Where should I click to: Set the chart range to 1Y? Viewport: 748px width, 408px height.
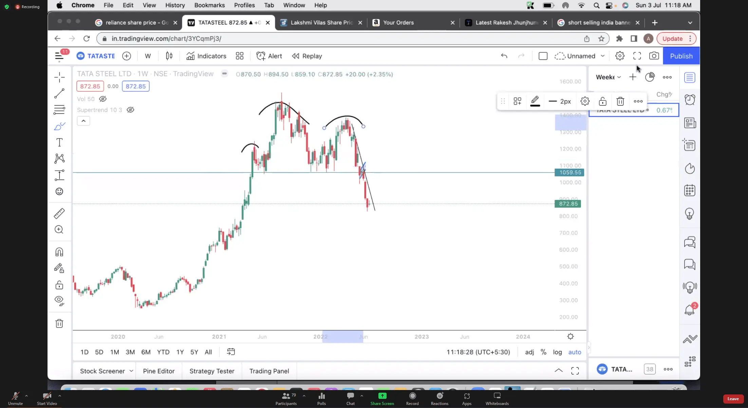pos(180,352)
